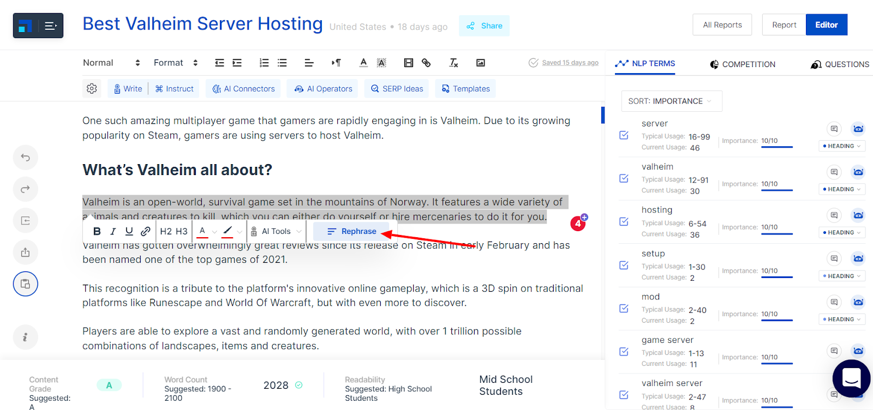Toggle right-to-left text direction
873x410 pixels.
click(336, 63)
